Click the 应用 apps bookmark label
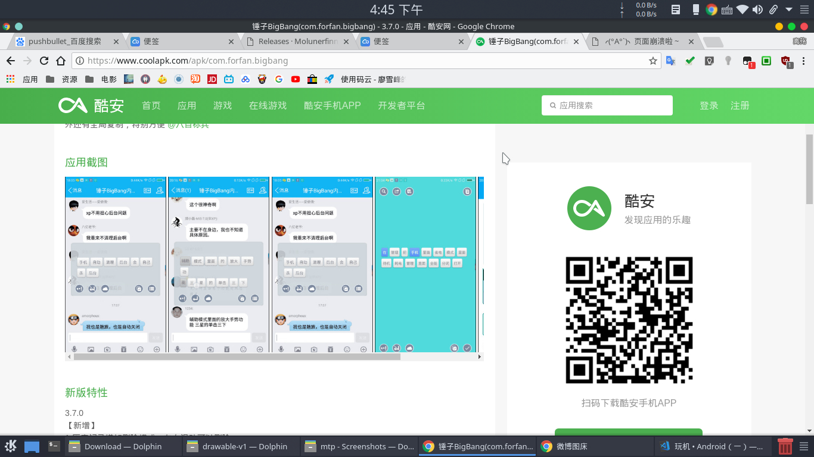The width and height of the screenshot is (814, 457). [x=30, y=79]
